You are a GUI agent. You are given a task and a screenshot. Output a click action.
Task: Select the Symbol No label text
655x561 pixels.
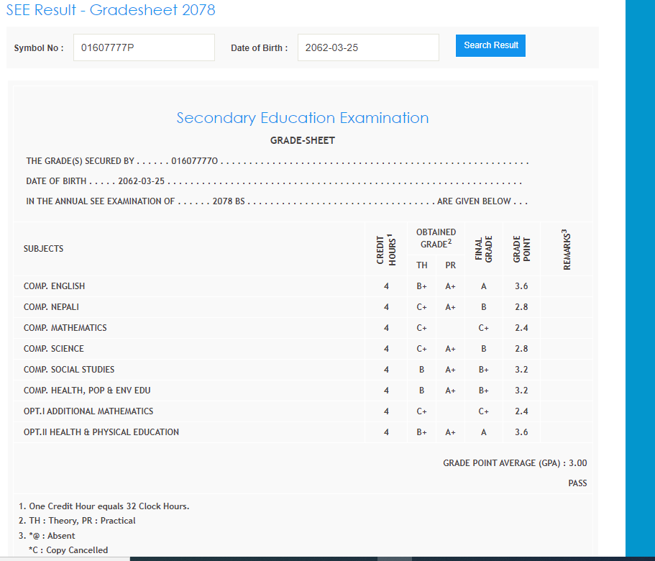[39, 48]
